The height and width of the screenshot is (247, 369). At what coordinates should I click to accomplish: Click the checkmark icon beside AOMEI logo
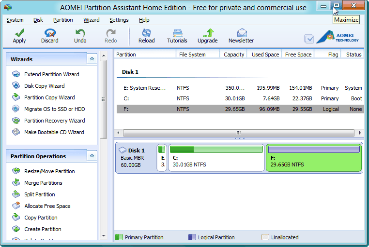tap(309, 39)
